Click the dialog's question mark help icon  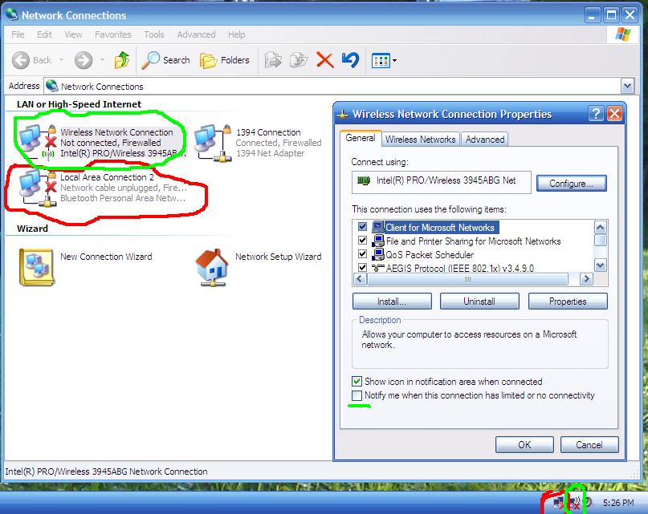click(596, 114)
